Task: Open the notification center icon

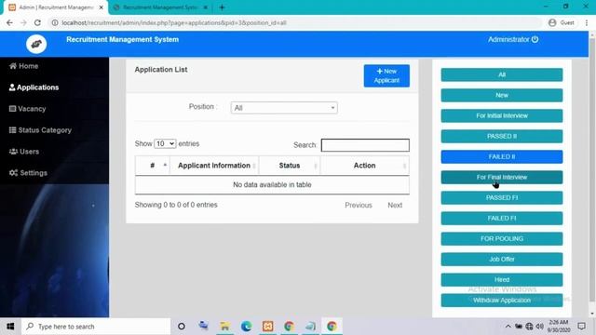Action: coord(581,327)
